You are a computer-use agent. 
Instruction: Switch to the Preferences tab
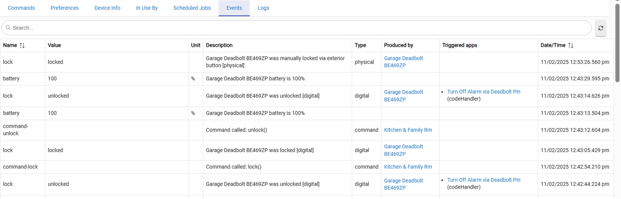point(65,8)
